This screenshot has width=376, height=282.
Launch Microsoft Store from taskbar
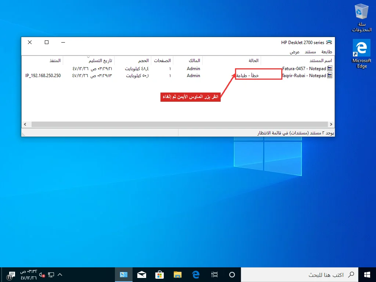[x=159, y=275]
